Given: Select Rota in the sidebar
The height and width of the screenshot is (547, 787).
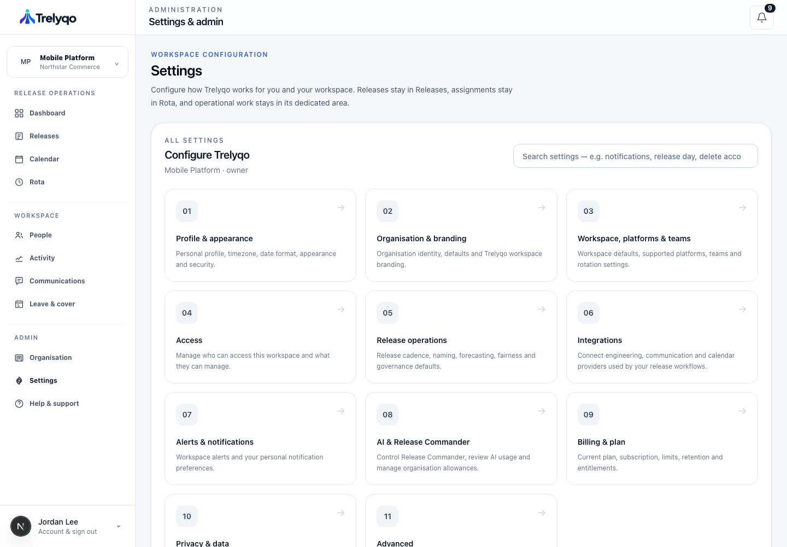Looking at the screenshot, I should click(68, 182).
